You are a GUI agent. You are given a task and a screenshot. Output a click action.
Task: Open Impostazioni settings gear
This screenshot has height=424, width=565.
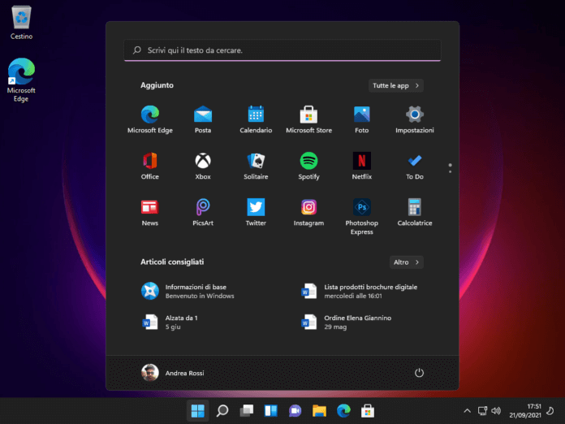[415, 119]
